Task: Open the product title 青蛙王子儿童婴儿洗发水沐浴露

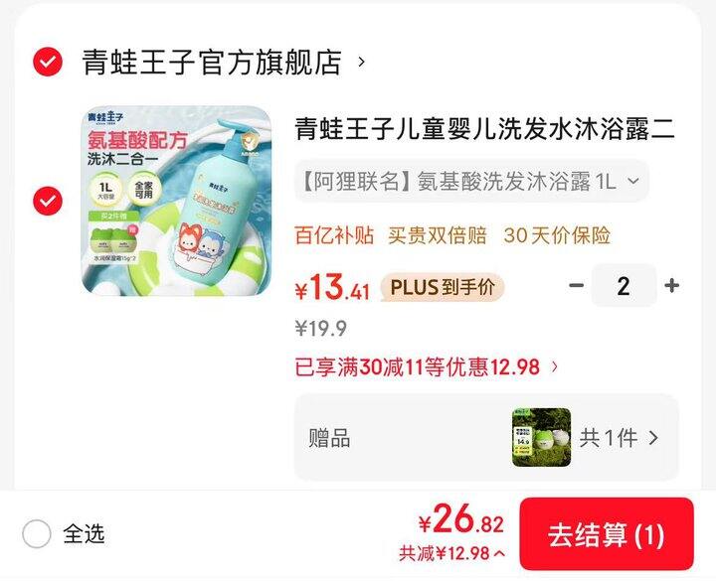Action: point(484,128)
